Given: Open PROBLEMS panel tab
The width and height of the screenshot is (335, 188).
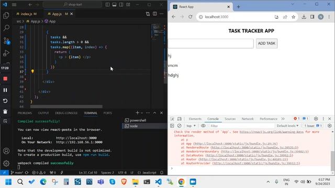Looking at the screenshot, I should click(x=25, y=113).
